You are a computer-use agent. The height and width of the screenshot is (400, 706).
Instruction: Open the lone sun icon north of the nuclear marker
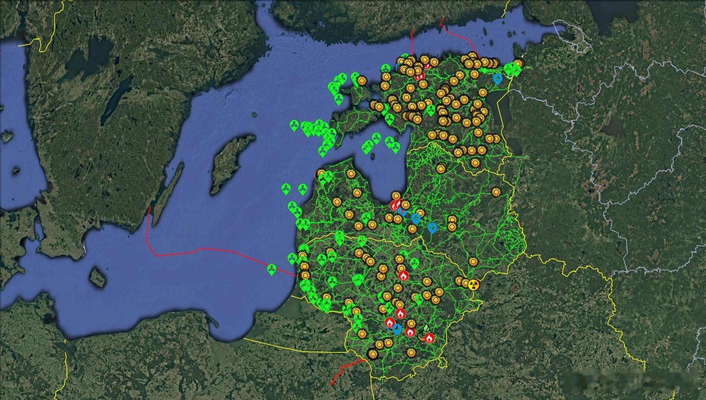[x=473, y=261]
